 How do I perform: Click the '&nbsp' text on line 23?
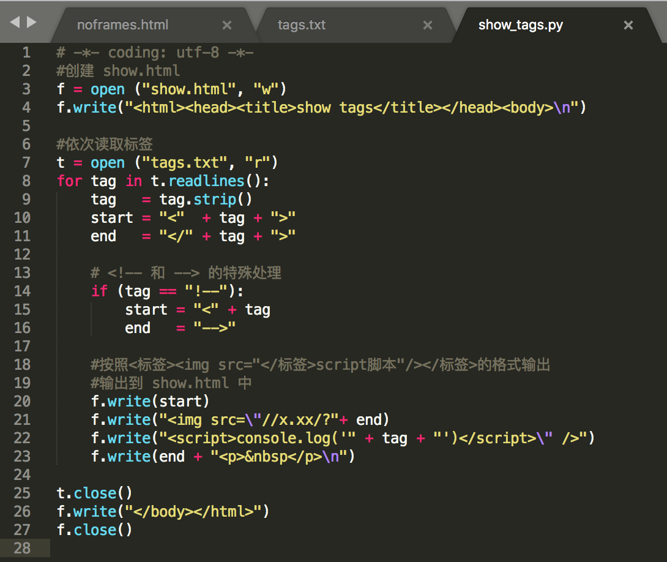(266, 456)
